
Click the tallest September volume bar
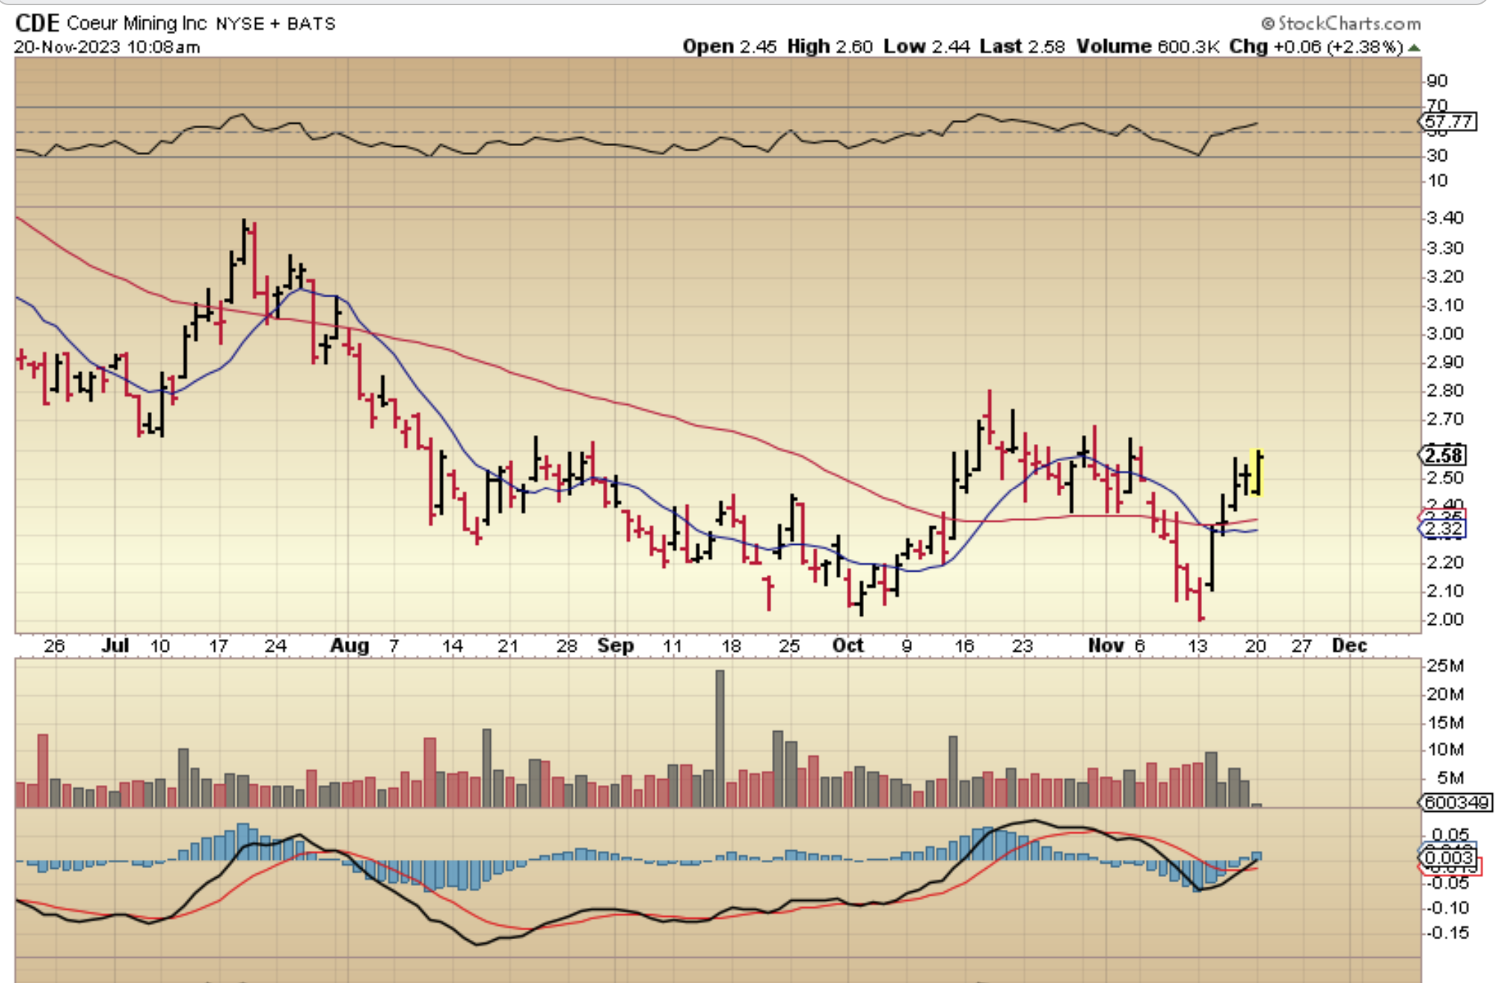pyautogui.click(x=719, y=738)
